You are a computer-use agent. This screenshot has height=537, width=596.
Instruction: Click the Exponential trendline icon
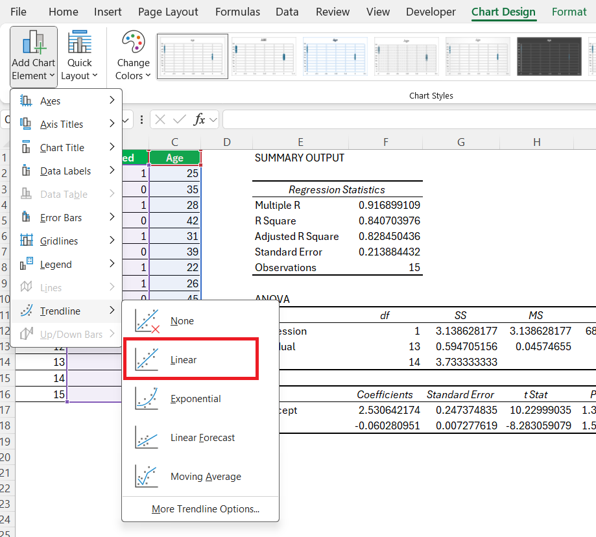tap(147, 399)
